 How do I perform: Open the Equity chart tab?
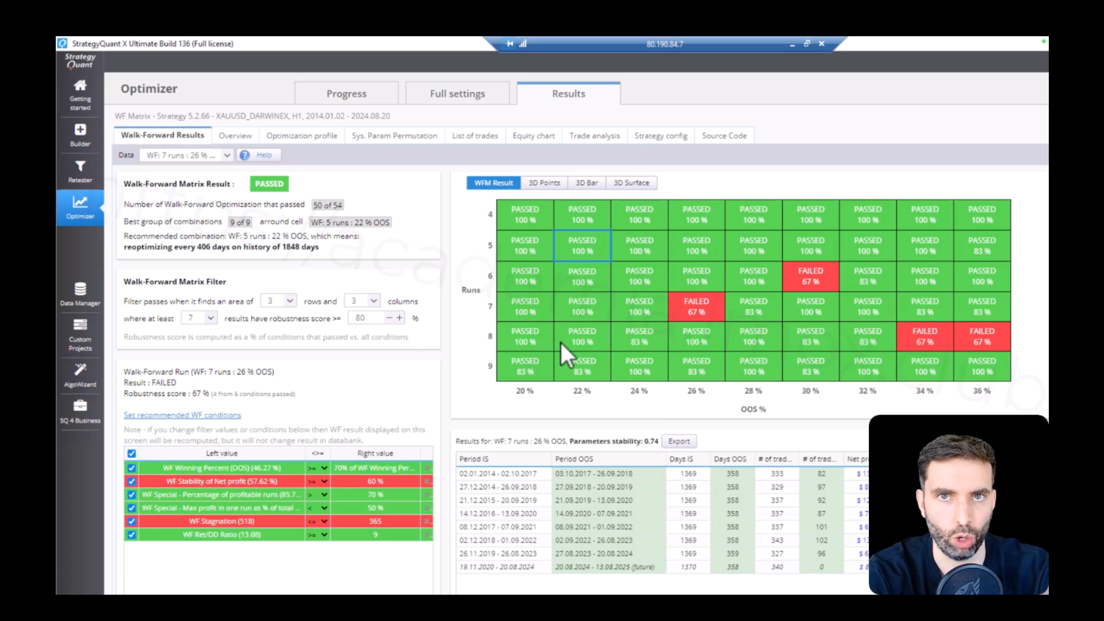pyautogui.click(x=534, y=136)
